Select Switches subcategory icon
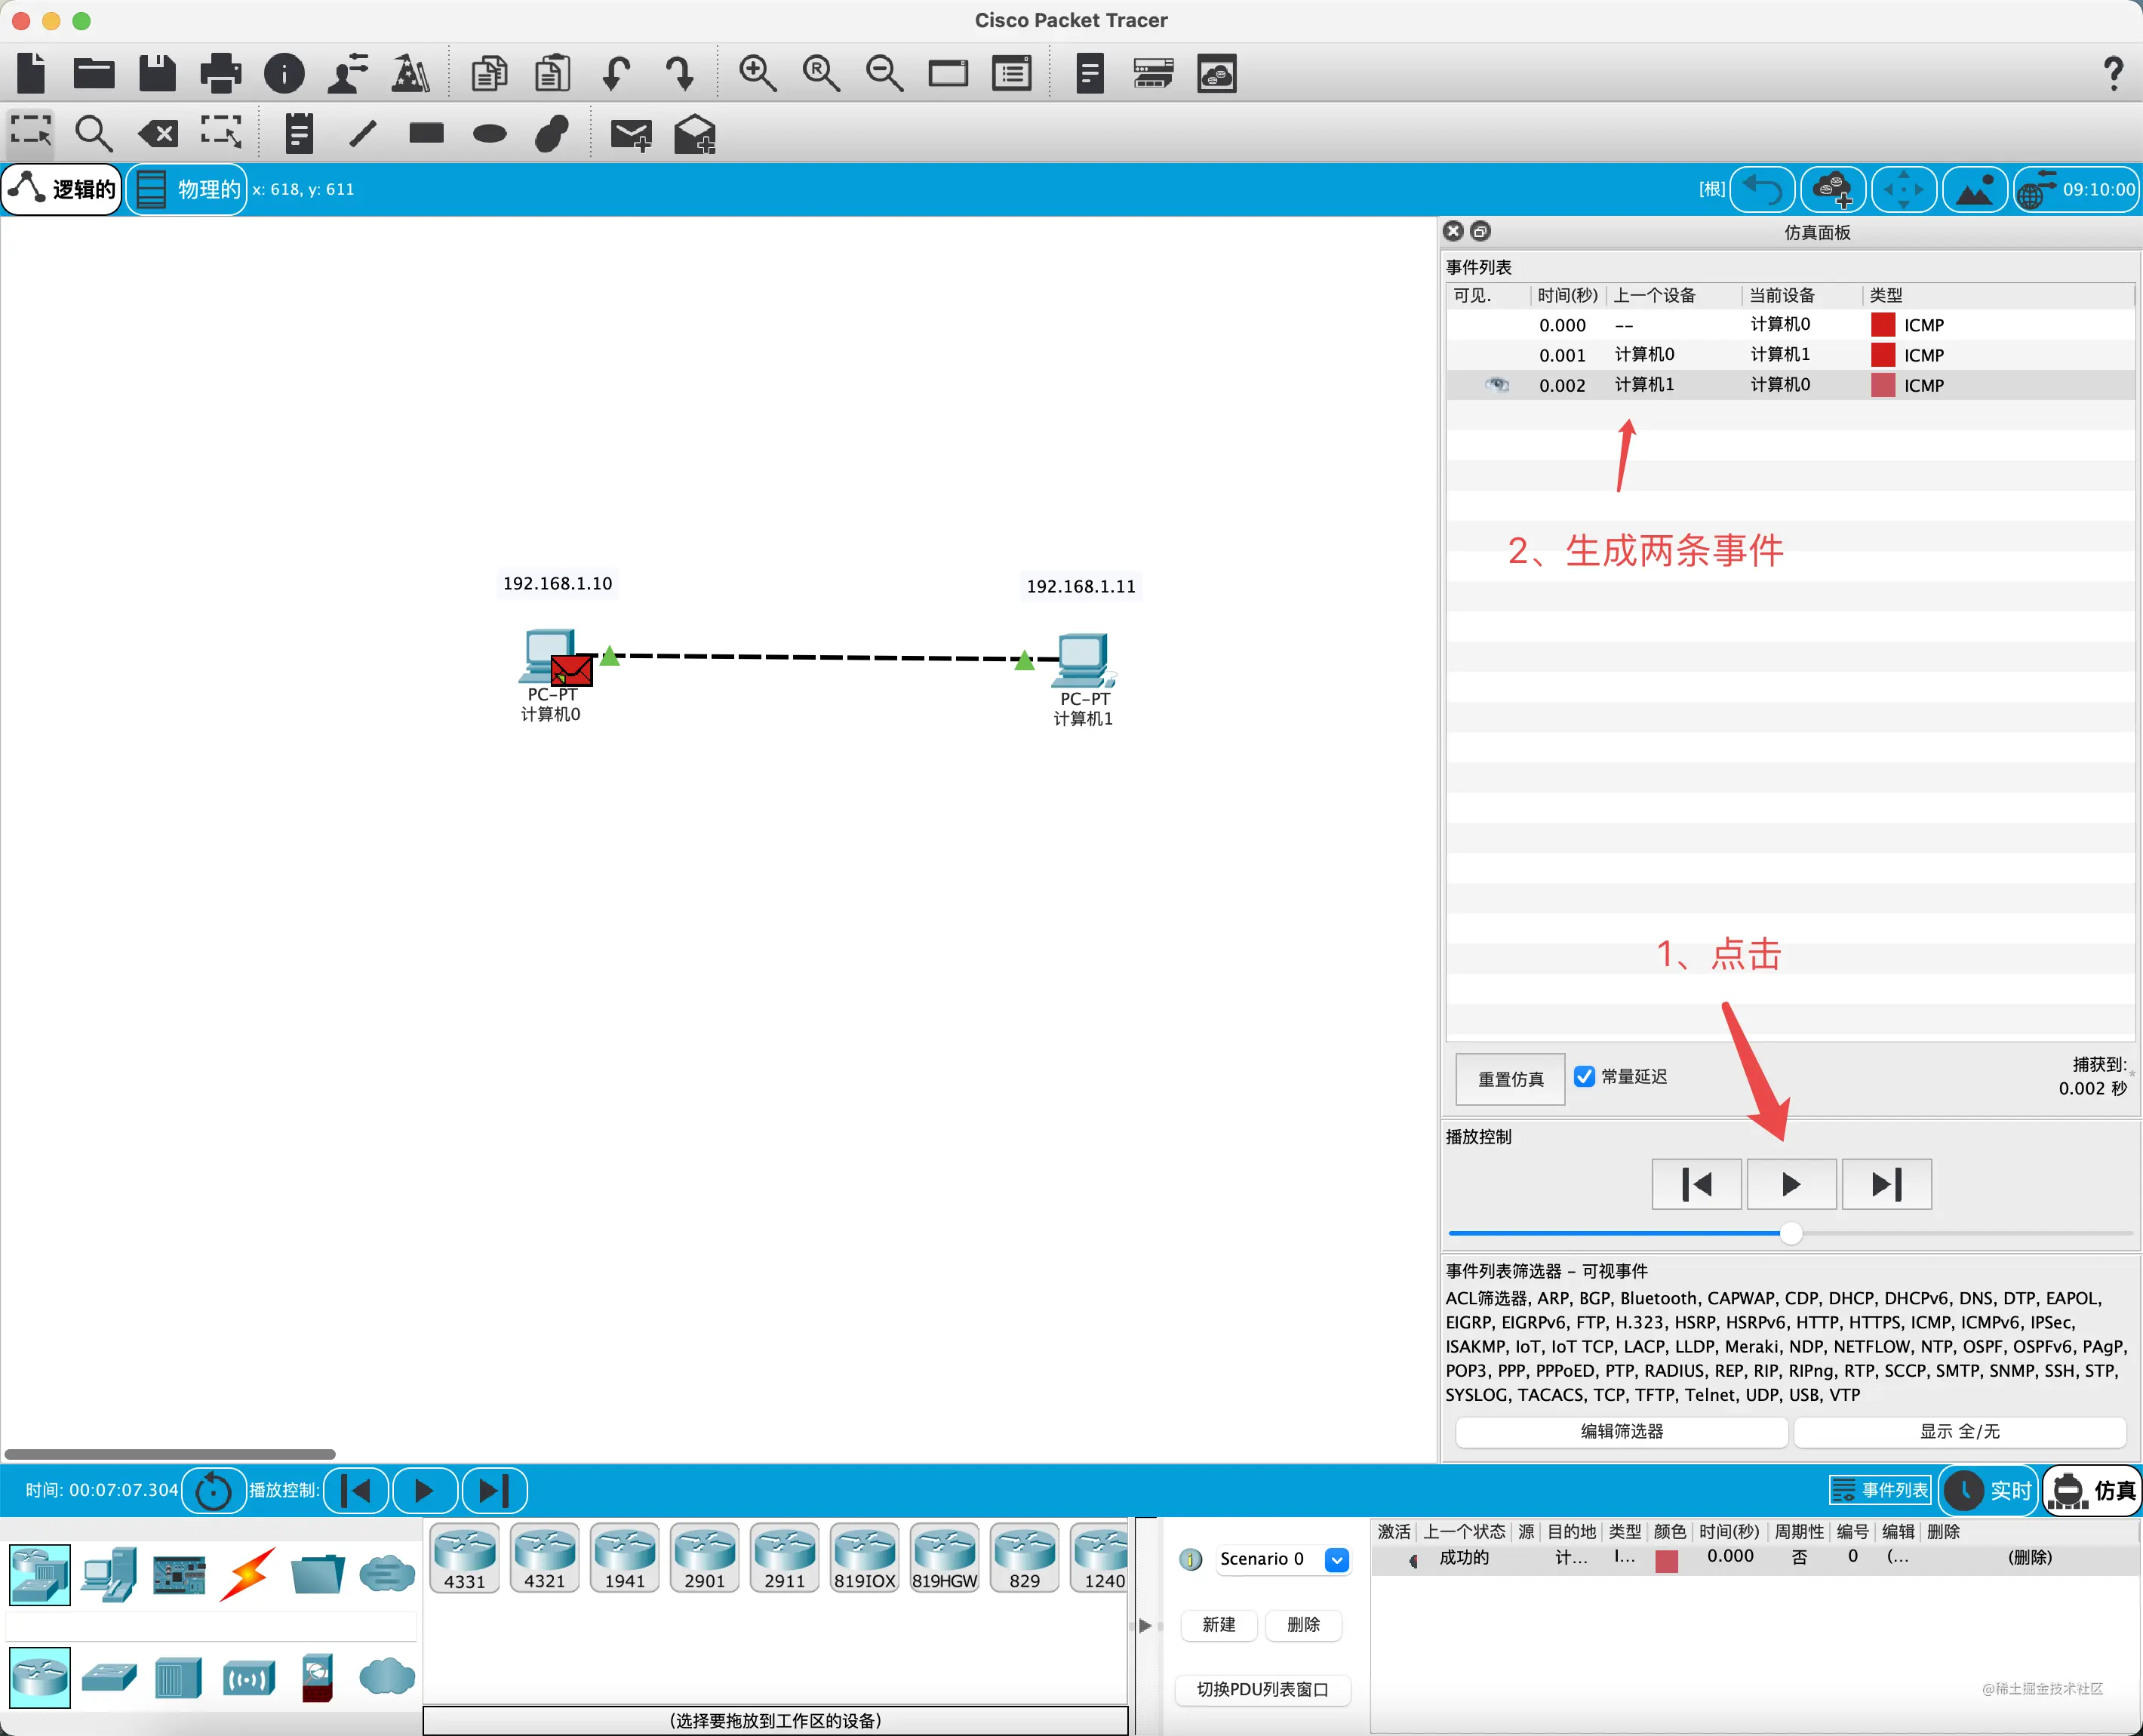Image resolution: width=2143 pixels, height=1736 pixels. point(109,1677)
